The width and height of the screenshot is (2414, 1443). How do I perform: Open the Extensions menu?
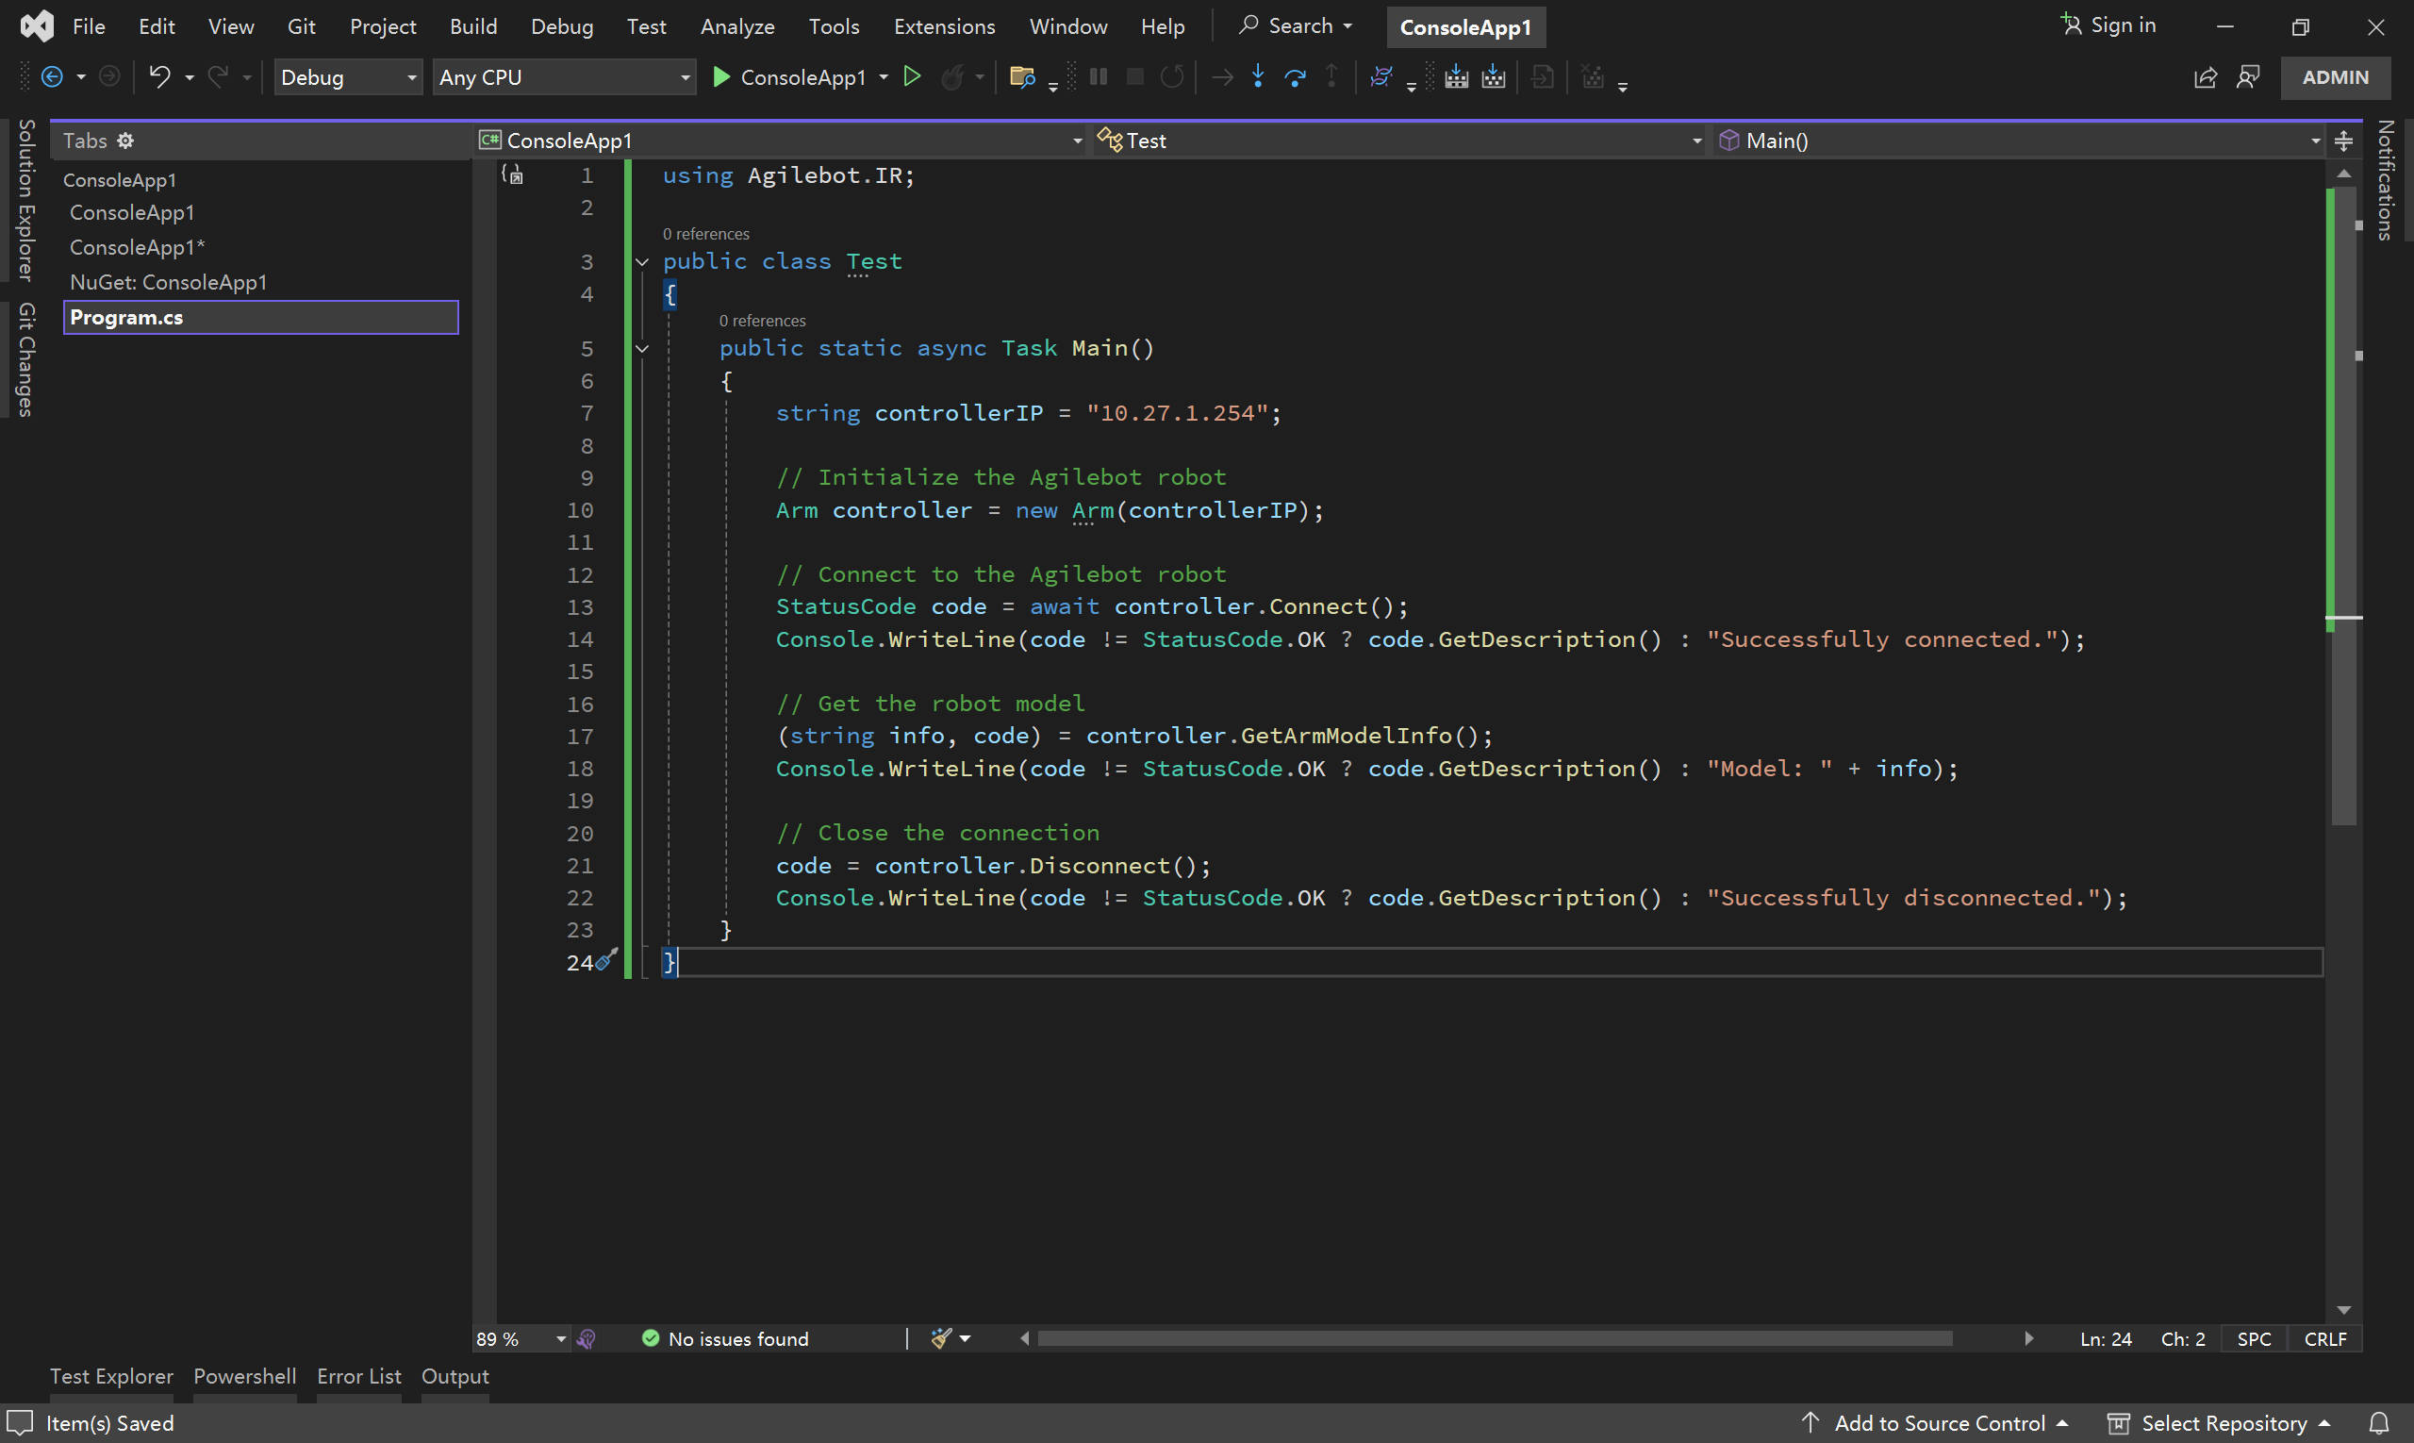click(x=944, y=26)
